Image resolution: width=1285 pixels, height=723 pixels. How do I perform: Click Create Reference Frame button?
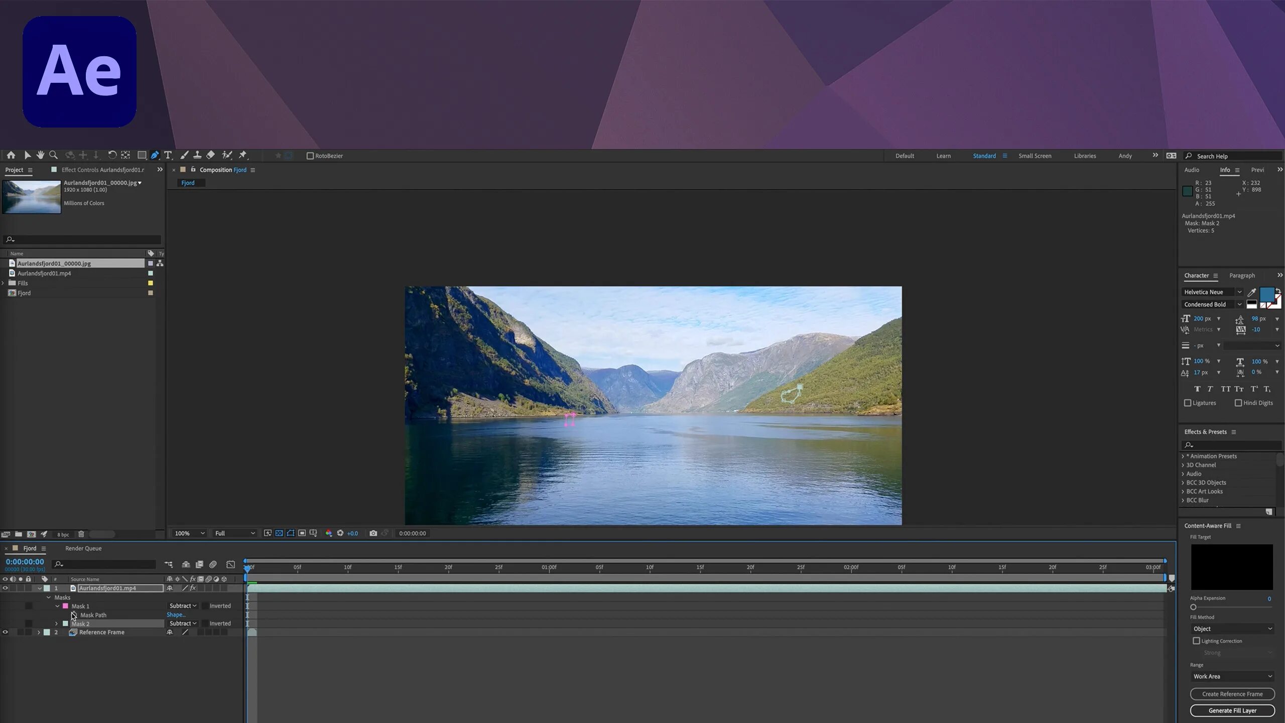click(1232, 694)
